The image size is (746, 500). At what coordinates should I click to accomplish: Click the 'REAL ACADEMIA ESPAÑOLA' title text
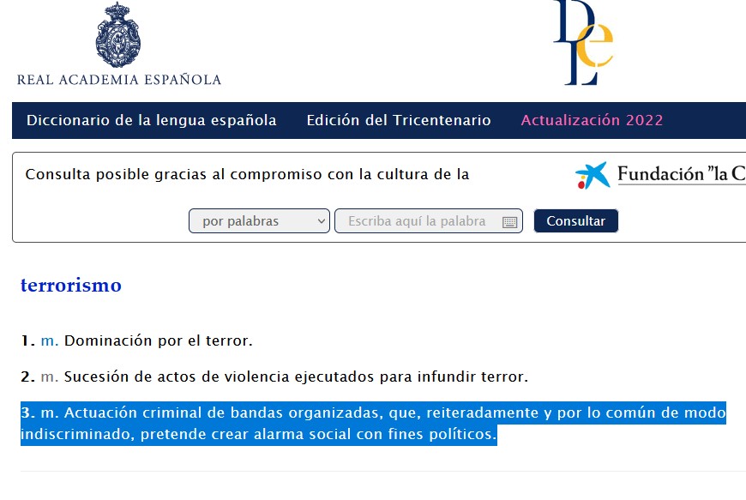click(119, 80)
